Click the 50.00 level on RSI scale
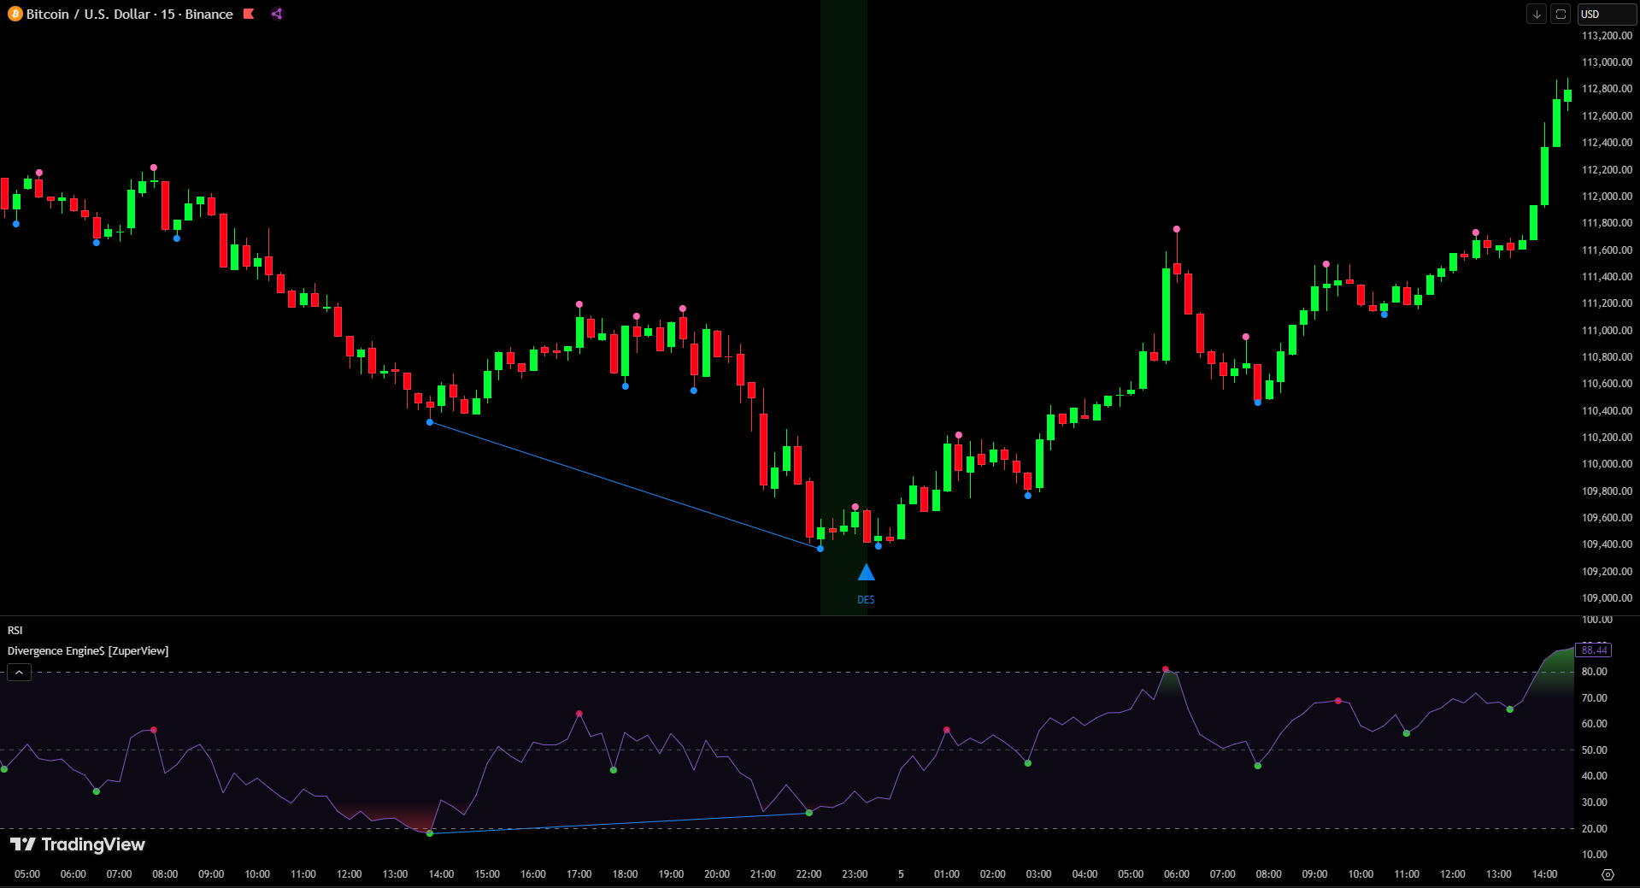Image resolution: width=1640 pixels, height=888 pixels. [x=1594, y=750]
